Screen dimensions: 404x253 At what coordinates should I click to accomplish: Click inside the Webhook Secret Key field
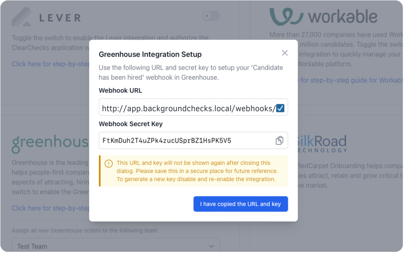tap(185, 141)
